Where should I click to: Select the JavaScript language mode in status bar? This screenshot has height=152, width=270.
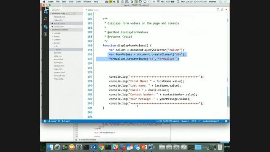(211, 121)
